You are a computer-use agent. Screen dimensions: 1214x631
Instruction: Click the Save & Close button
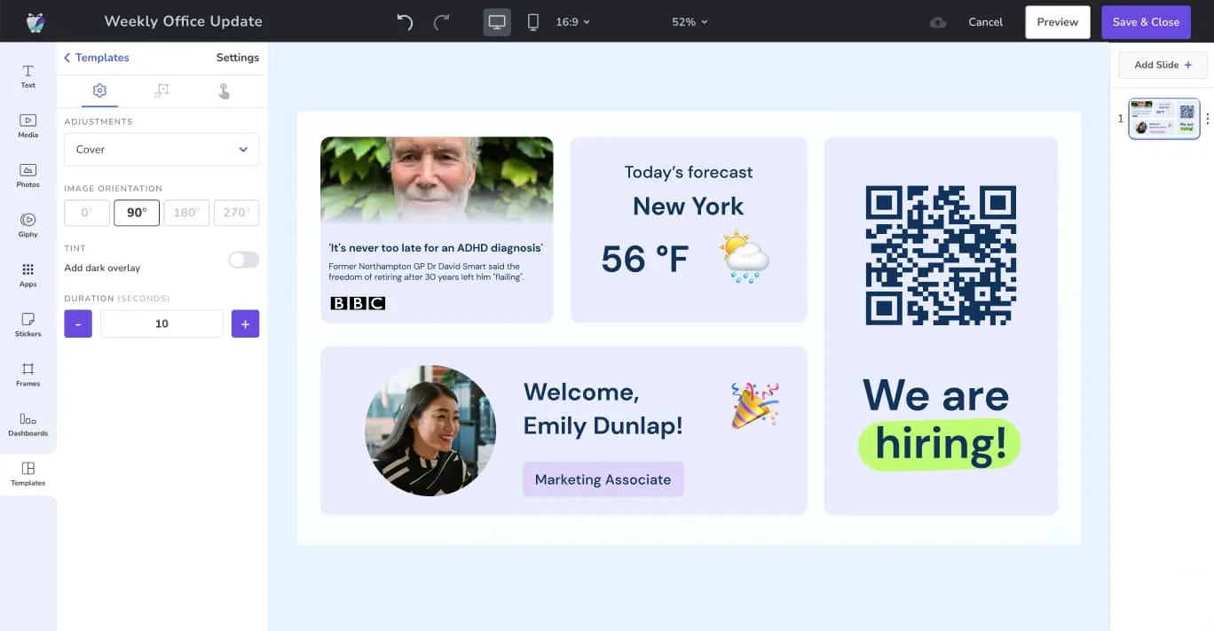tap(1146, 22)
